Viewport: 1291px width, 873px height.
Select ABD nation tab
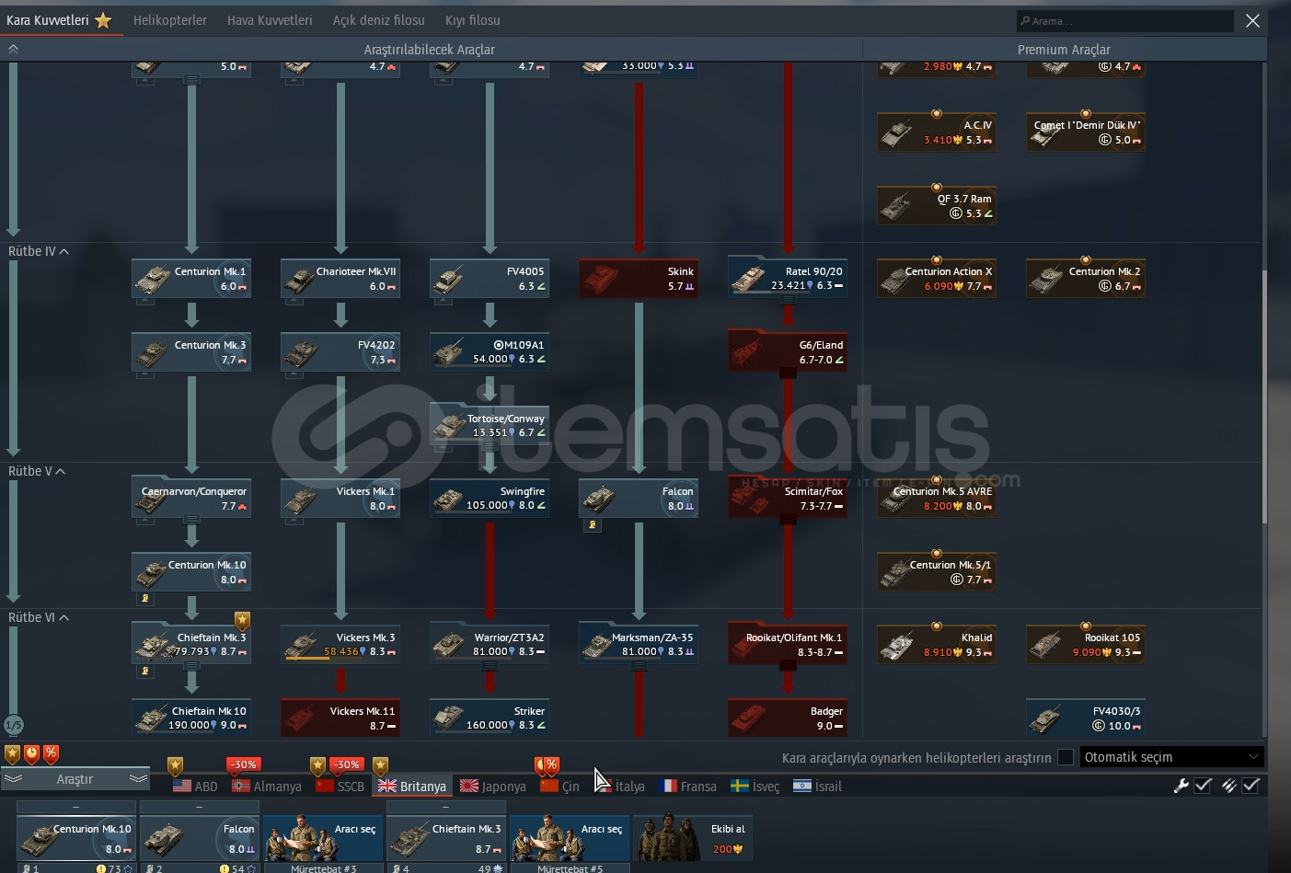click(x=195, y=787)
